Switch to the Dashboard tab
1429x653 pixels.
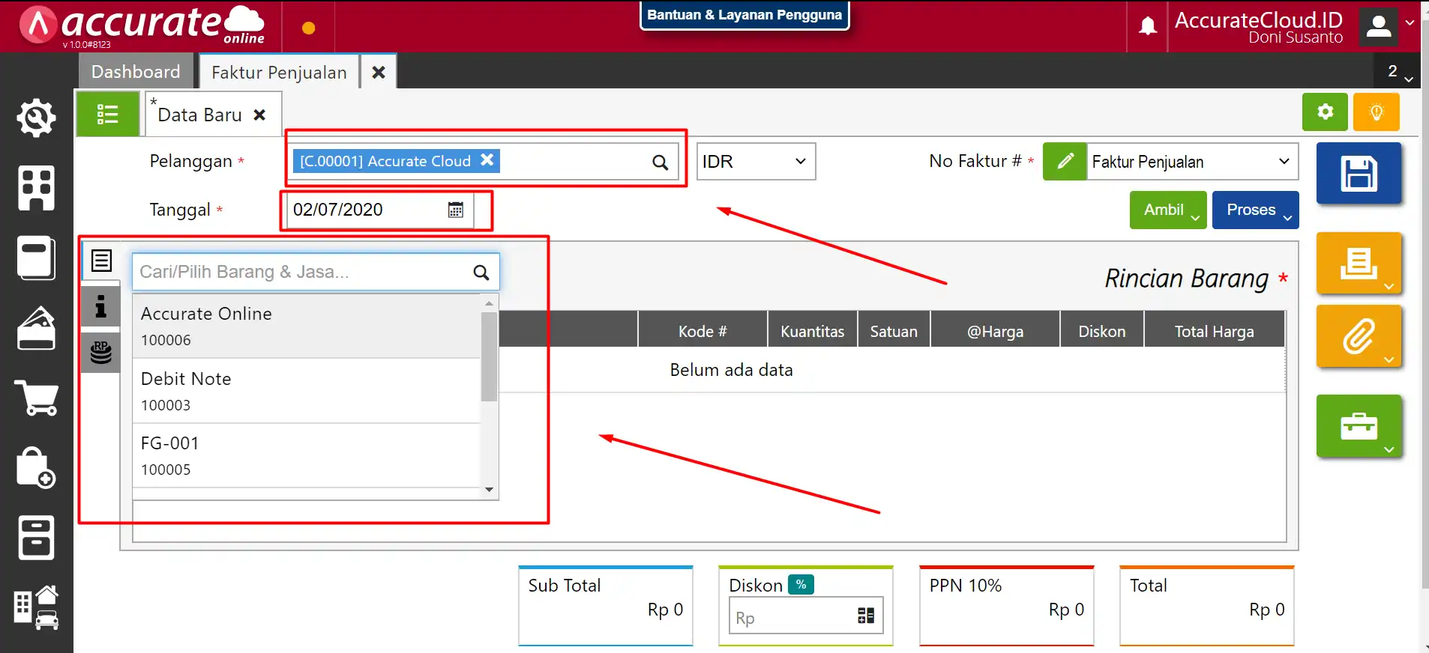tap(136, 71)
